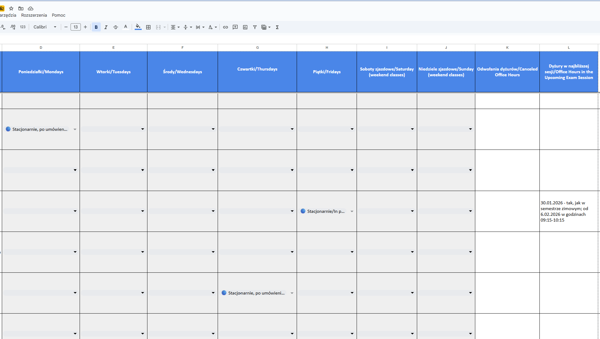Toggle bold formatting

[x=96, y=27]
